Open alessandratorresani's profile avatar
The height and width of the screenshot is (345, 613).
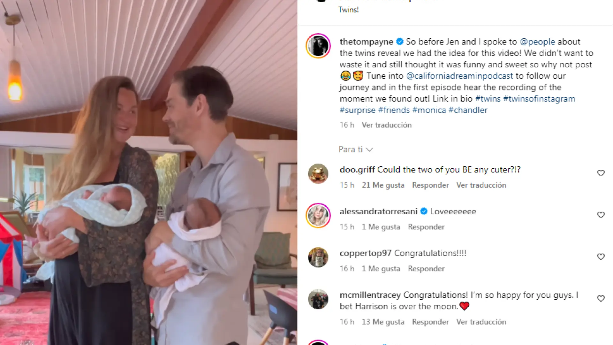[x=318, y=216]
